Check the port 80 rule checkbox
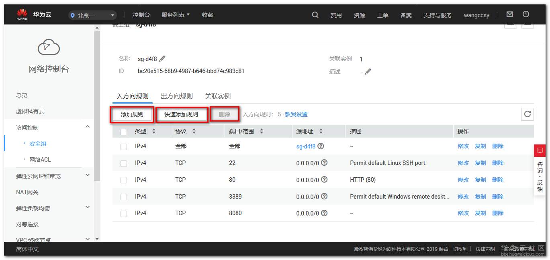The width and height of the screenshot is (550, 260). 124,180
